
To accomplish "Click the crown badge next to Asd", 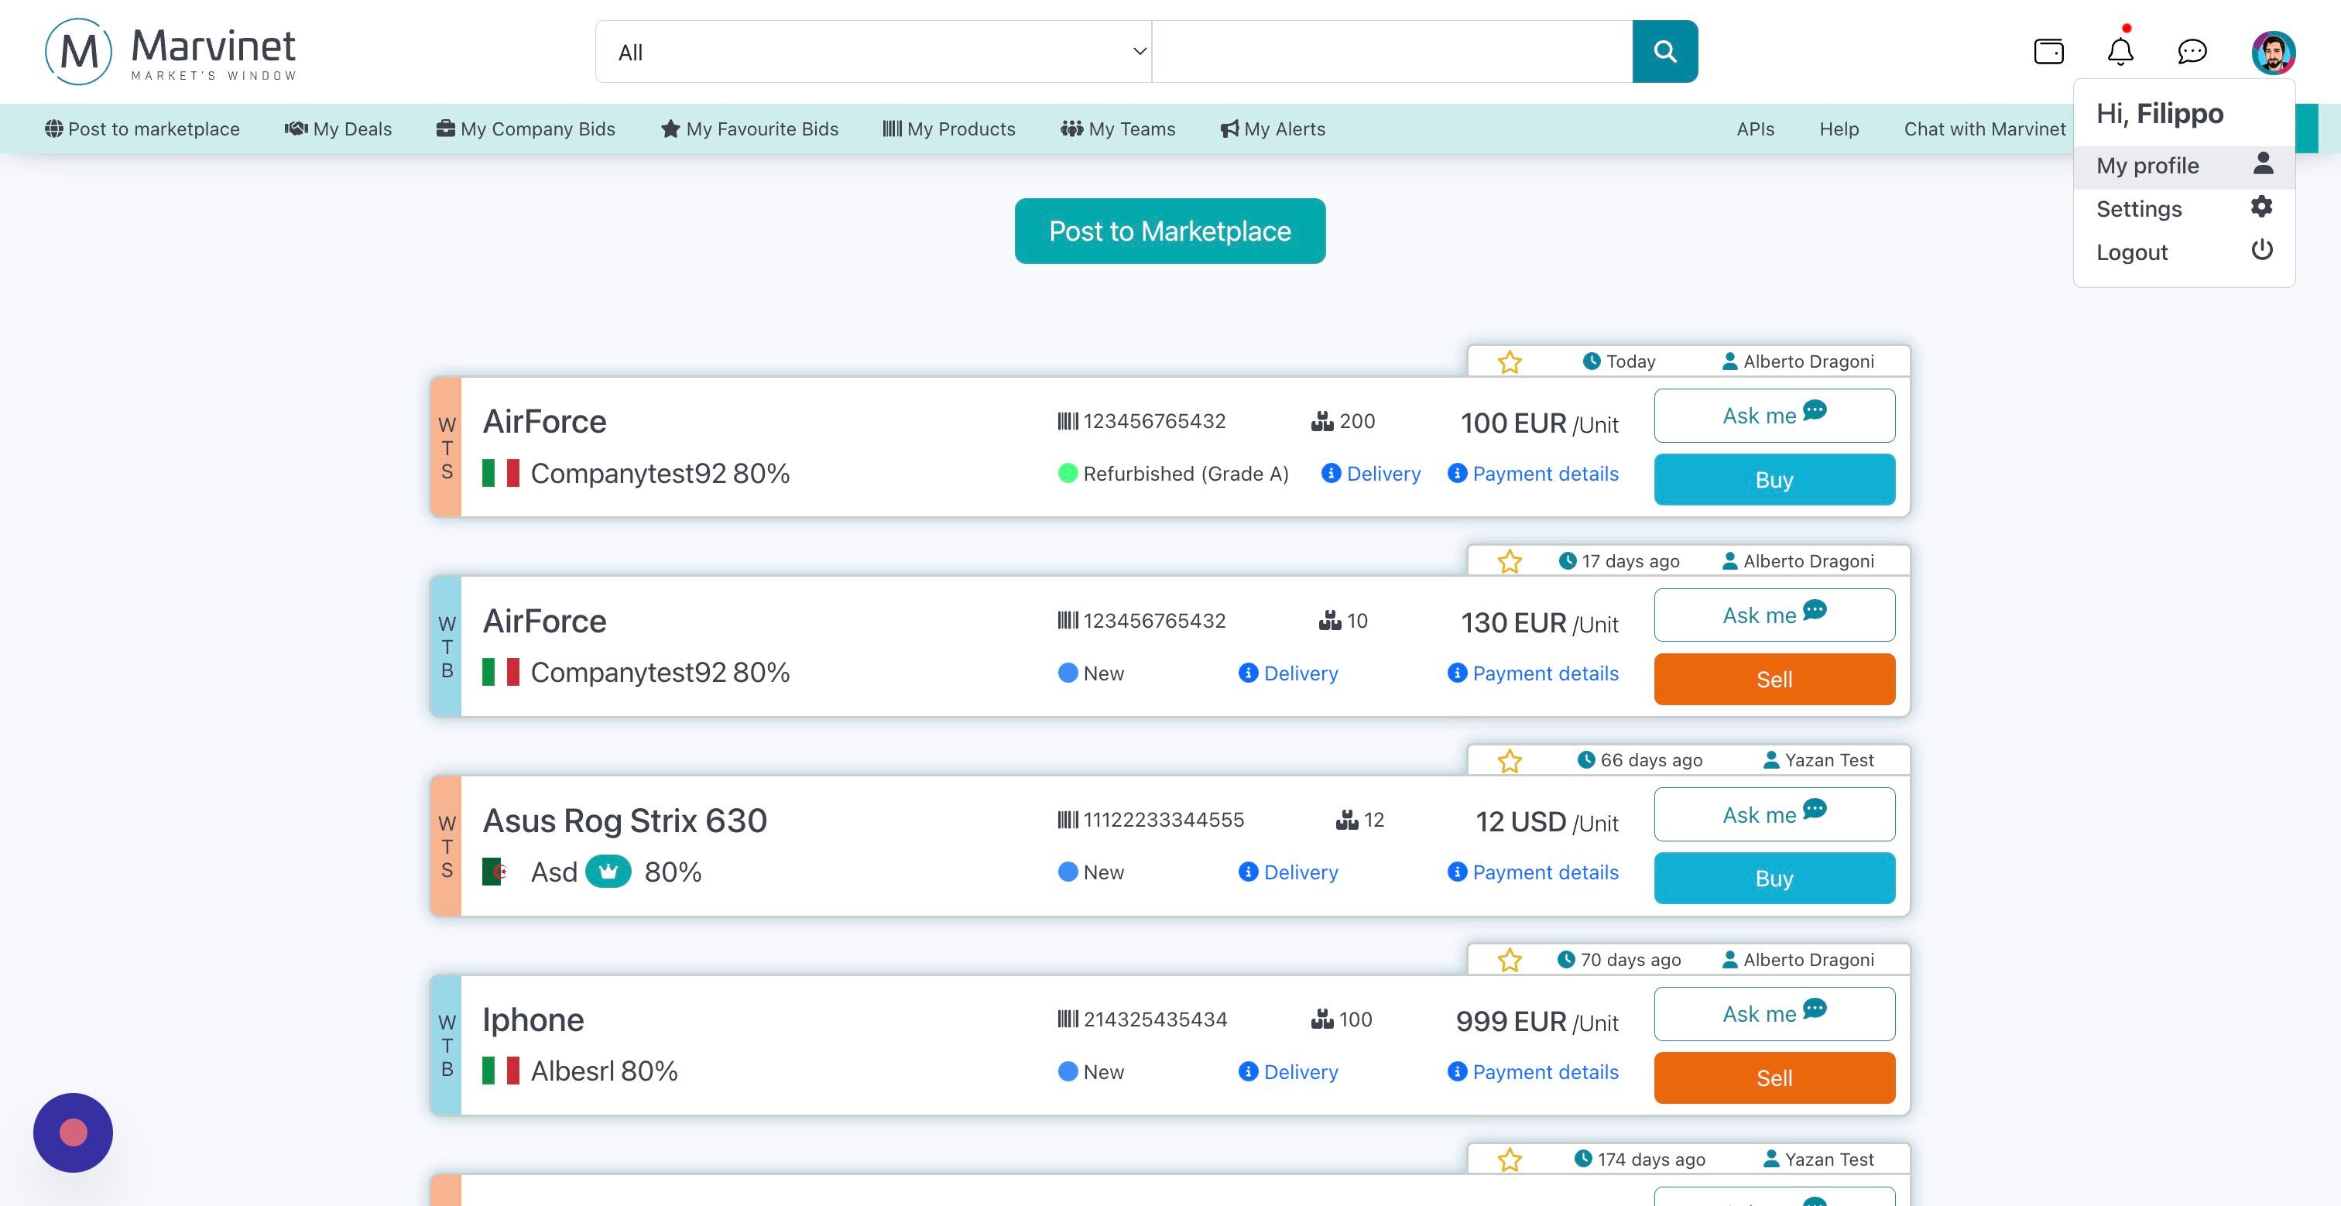I will [608, 872].
